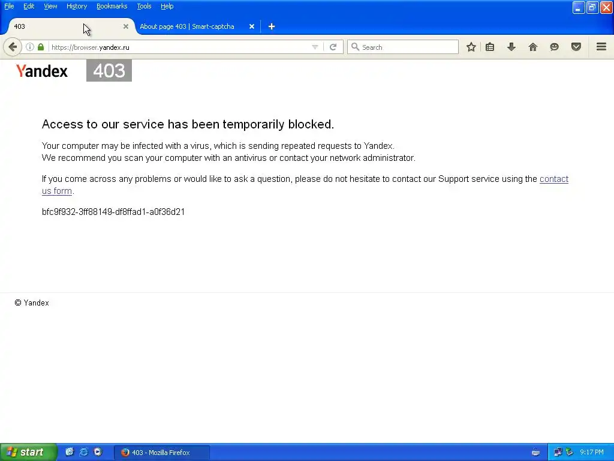614x461 pixels.
Task: Click the © Yandex footer text
Action: coord(32,303)
